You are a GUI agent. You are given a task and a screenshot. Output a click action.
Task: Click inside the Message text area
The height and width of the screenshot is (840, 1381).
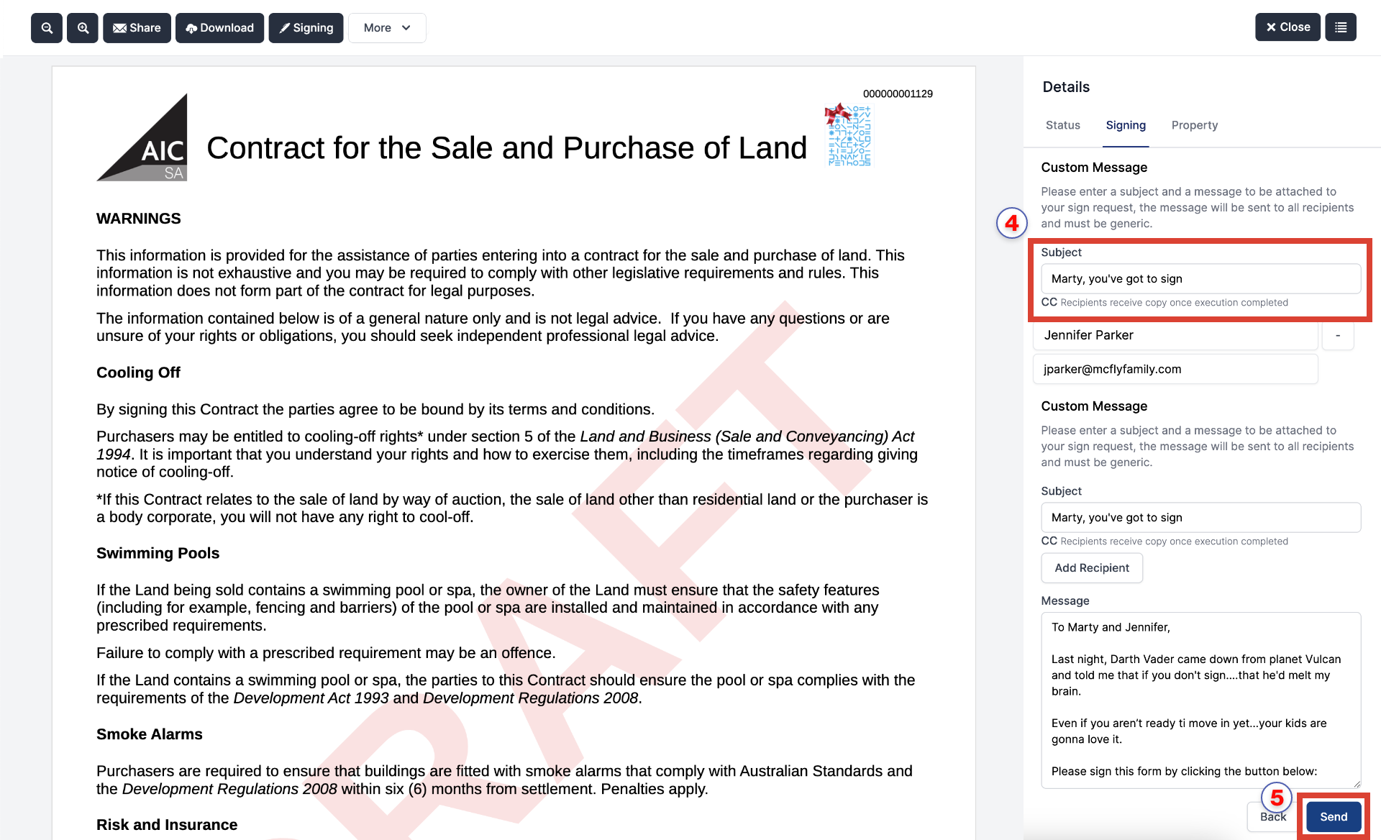[x=1200, y=700]
